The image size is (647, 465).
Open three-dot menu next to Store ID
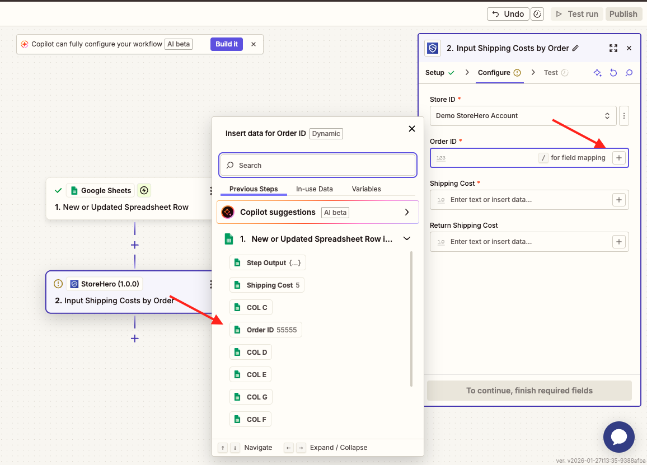pos(625,116)
